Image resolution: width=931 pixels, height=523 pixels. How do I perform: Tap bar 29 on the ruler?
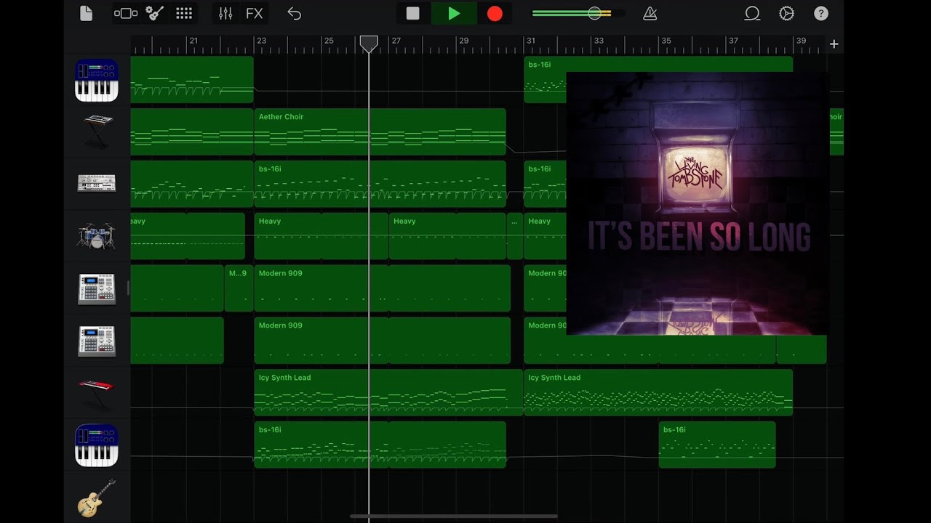coord(463,41)
